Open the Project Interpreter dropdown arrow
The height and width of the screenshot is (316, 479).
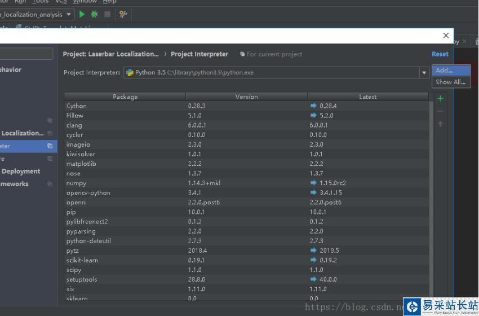[x=424, y=73]
